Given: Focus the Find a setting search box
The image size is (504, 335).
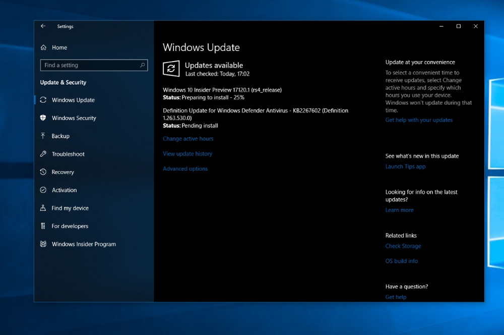Looking at the screenshot, I should click(94, 65).
